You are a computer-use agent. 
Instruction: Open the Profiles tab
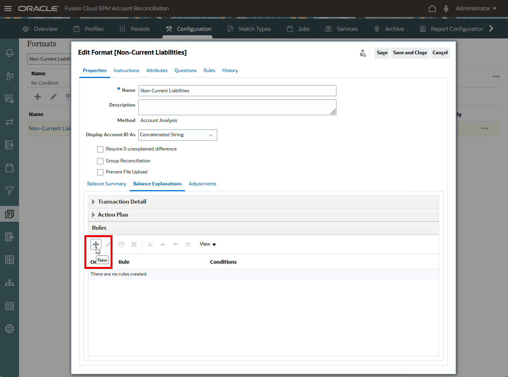pos(89,29)
